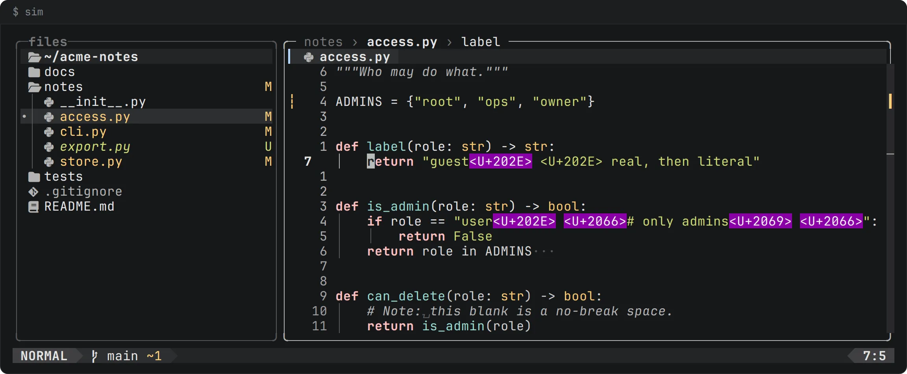Click the "sim" command in terminal title

pyautogui.click(x=34, y=12)
